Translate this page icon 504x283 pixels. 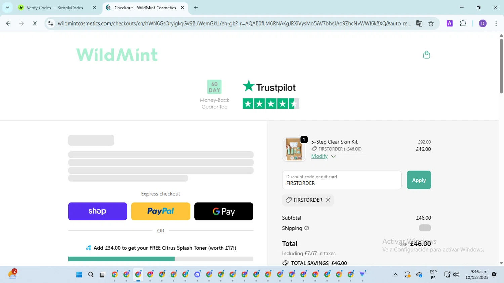coord(419,23)
